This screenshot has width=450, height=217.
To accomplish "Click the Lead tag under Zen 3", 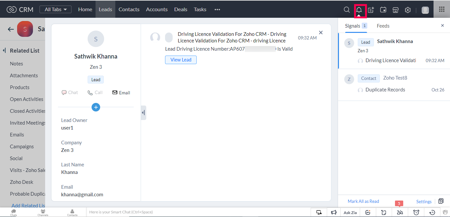I will click(96, 80).
